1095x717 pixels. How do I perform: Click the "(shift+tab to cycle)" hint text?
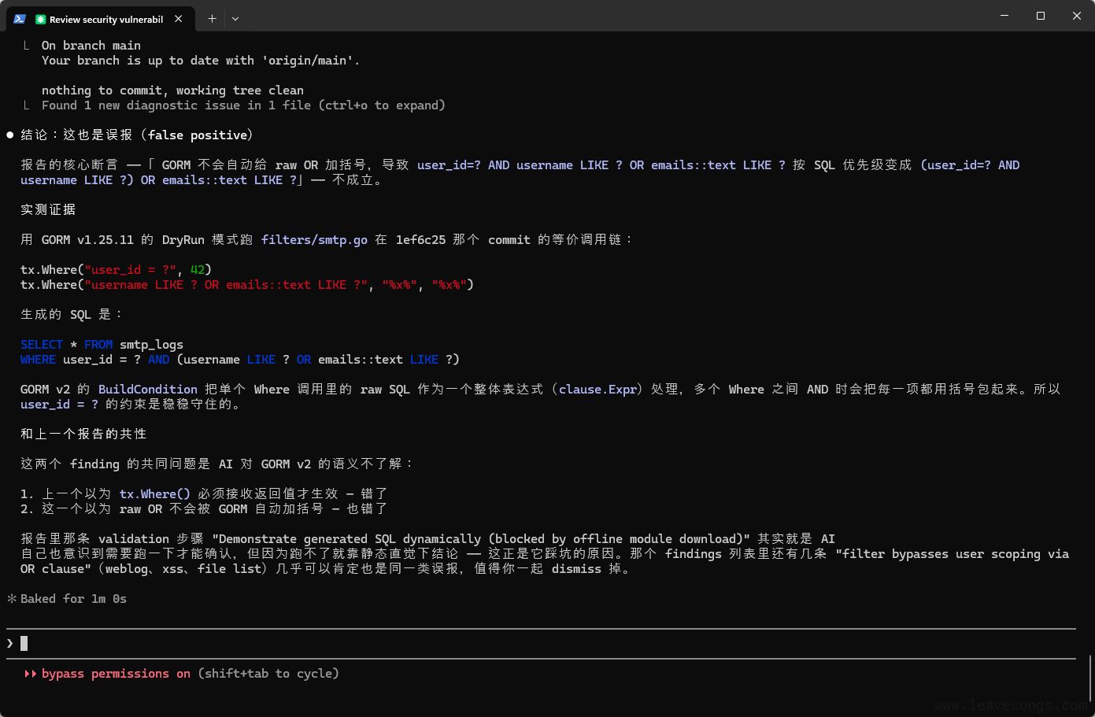(268, 674)
